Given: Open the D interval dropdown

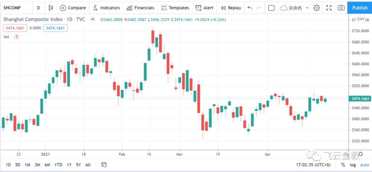Looking at the screenshot, I should tap(38, 7).
